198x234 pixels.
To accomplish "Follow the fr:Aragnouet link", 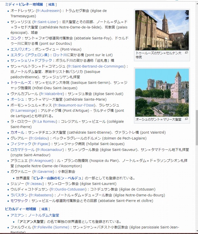I will coord(41,161).
